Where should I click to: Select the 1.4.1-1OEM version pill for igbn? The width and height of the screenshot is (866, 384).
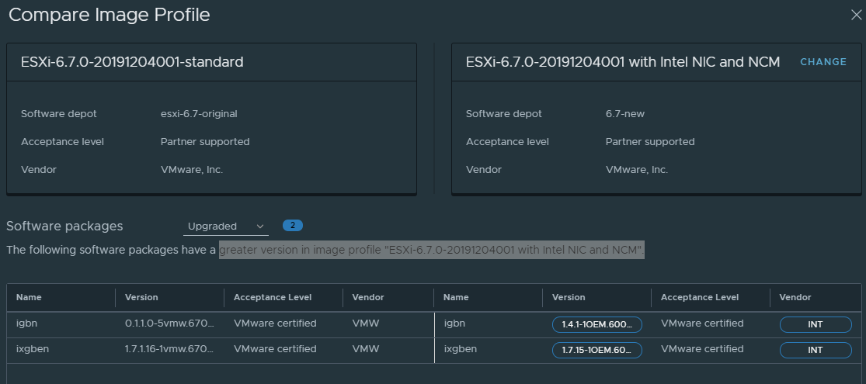[596, 325]
